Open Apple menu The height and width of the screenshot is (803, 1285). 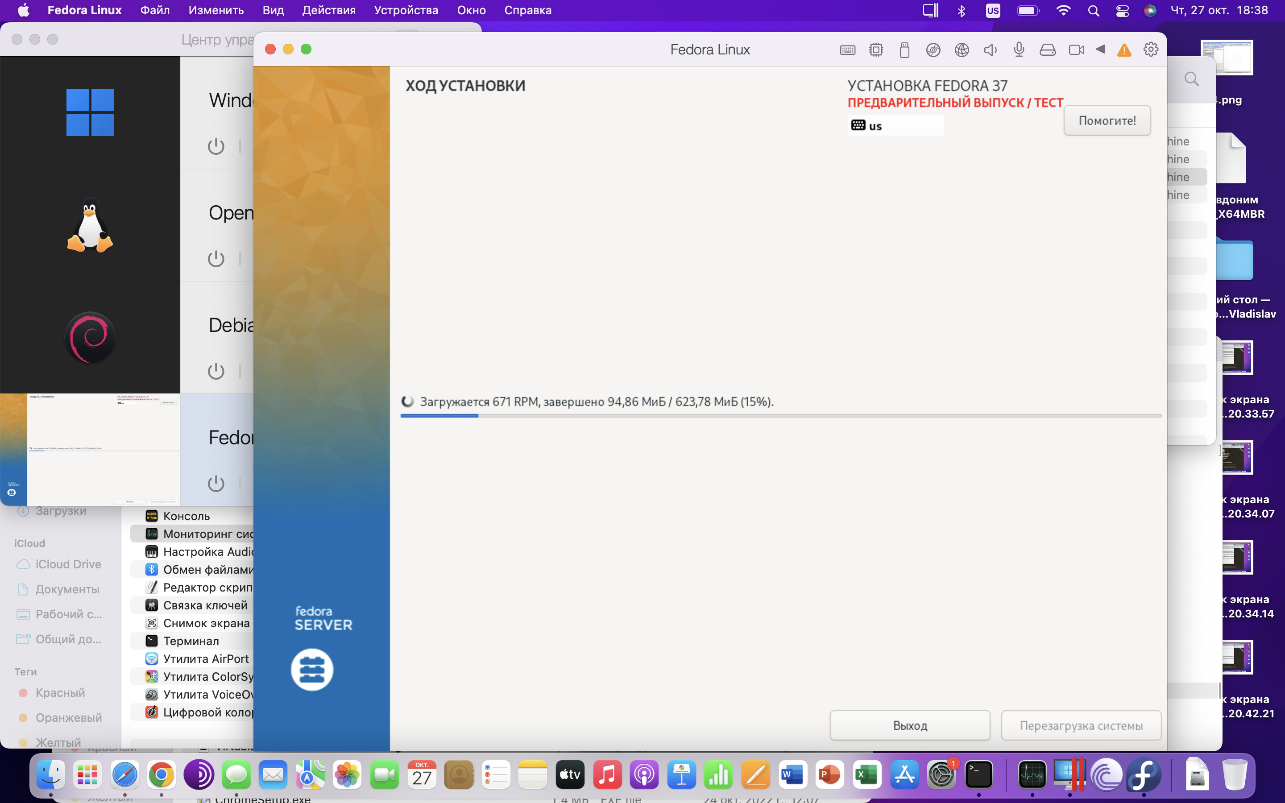[x=24, y=10]
